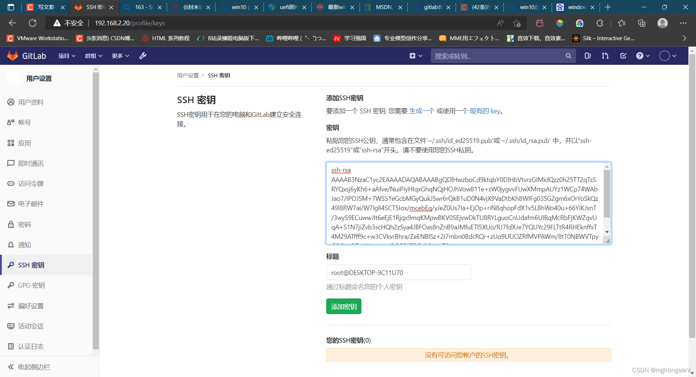696x377 pixels.
Task: Focus the 标题 input field
Action: pos(398,272)
